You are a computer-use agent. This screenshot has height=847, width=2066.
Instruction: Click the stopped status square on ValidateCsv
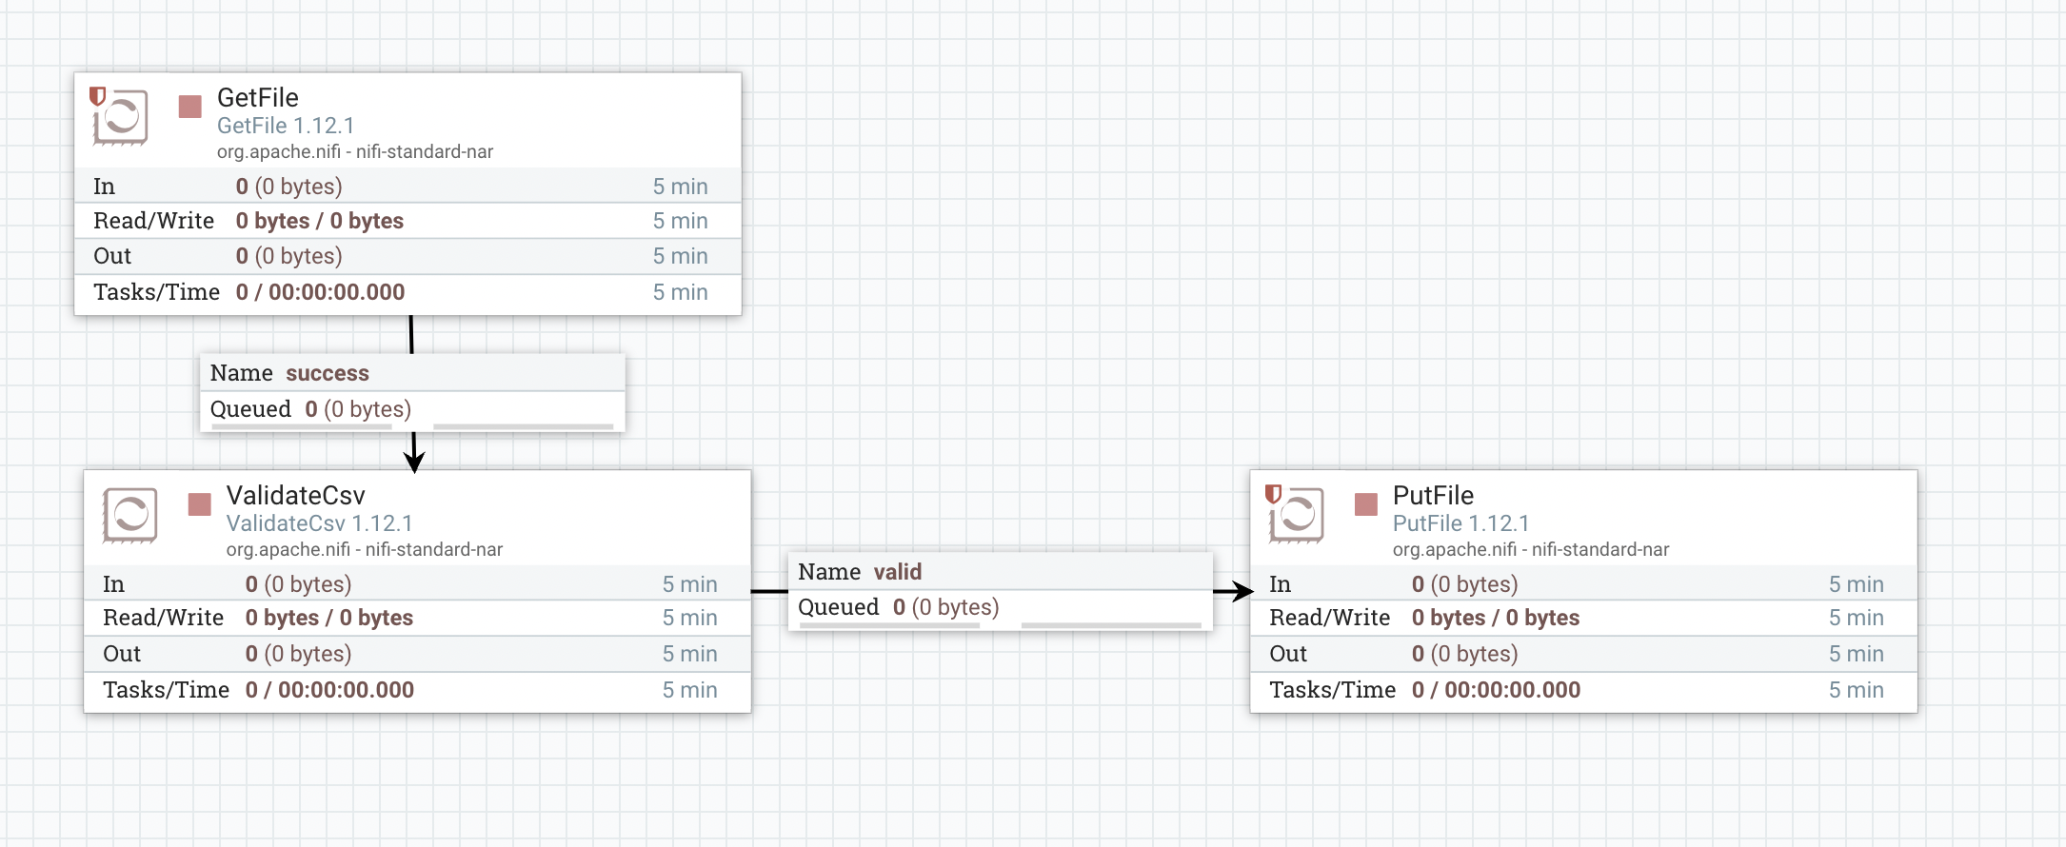pyautogui.click(x=200, y=504)
